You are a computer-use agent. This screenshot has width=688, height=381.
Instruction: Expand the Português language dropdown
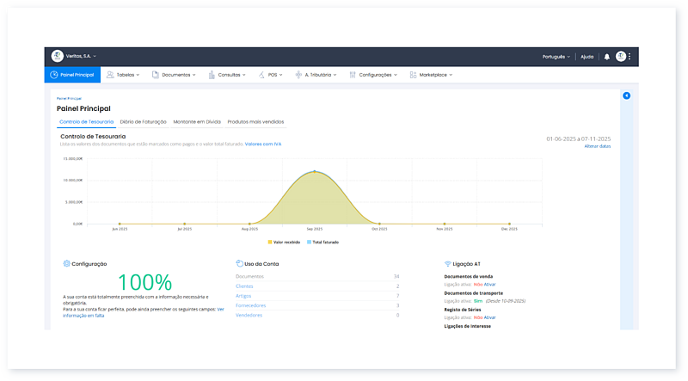click(x=556, y=57)
